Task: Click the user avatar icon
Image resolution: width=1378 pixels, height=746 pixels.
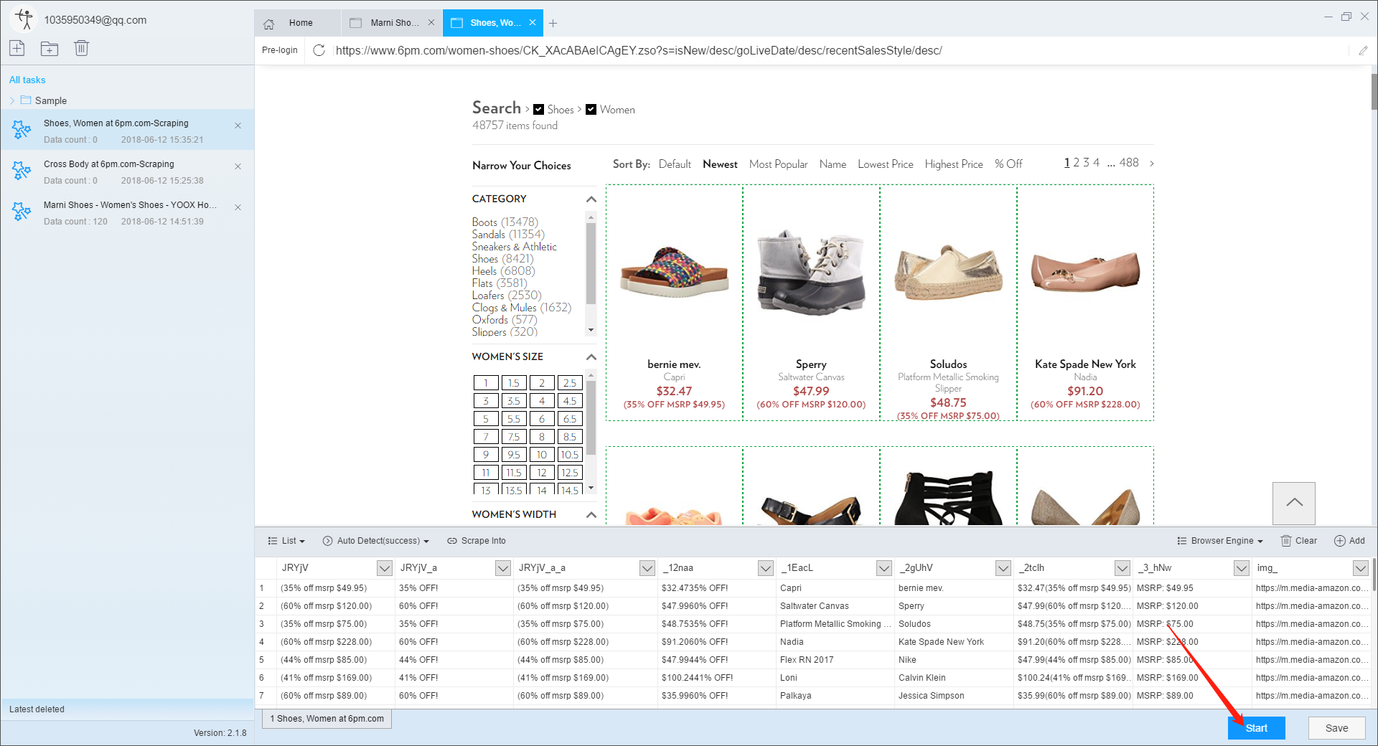Action: point(24,19)
